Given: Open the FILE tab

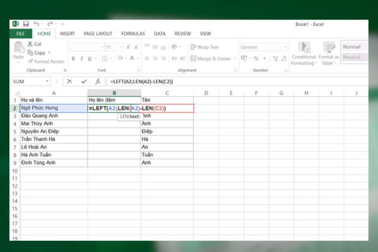Looking at the screenshot, I should coord(21,33).
